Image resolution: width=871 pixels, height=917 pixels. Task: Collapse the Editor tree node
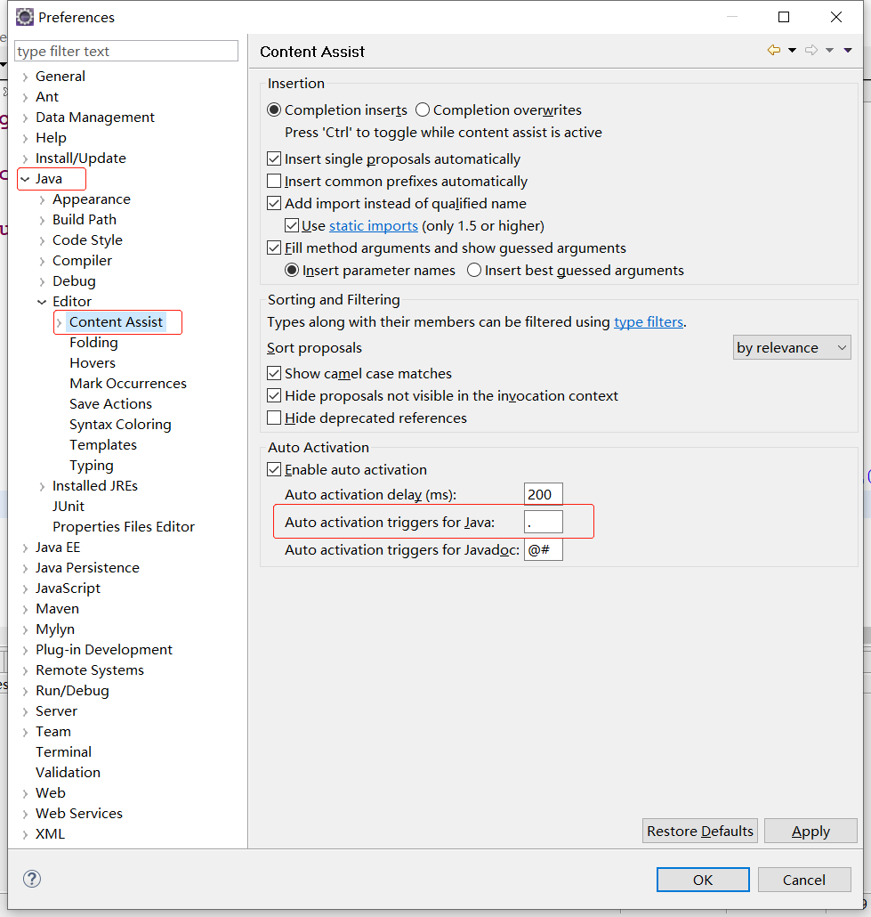(x=42, y=302)
